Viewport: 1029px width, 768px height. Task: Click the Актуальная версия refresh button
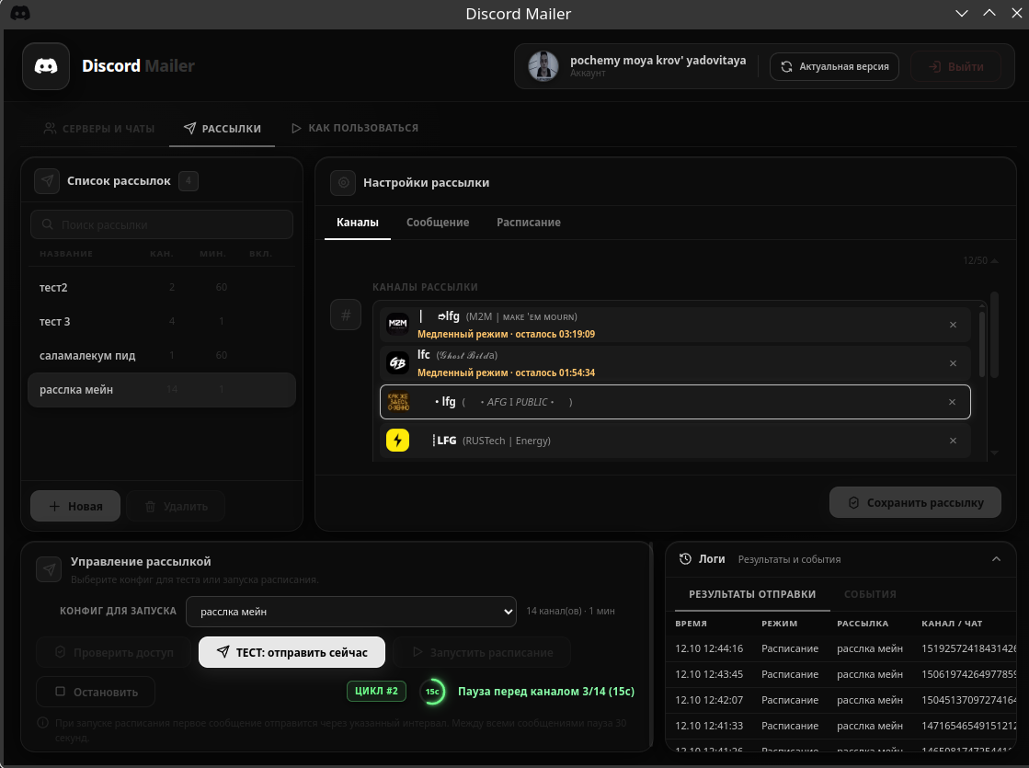click(834, 66)
